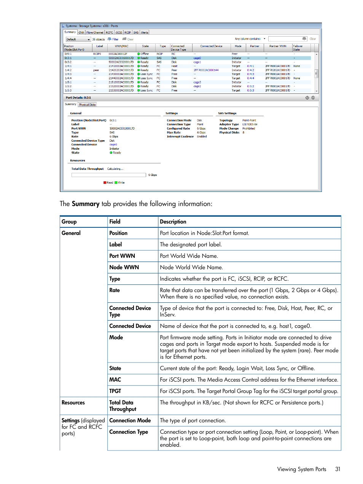Viewport: 363px width, 484px height.
Task: Open the Any column contains dropdown arrow
Action: [x=264, y=39]
